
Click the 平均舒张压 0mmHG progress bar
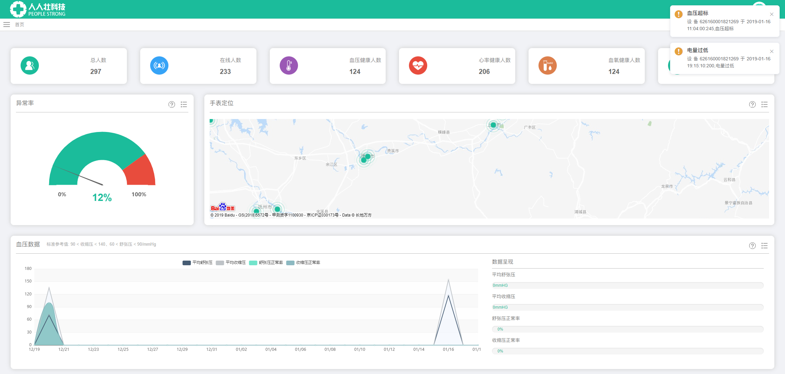point(628,285)
